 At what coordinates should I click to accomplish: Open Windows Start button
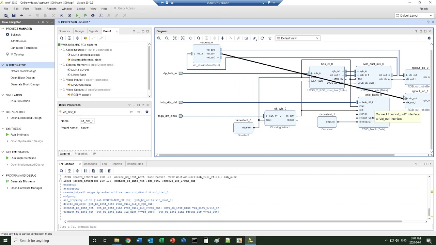click(x=6, y=241)
